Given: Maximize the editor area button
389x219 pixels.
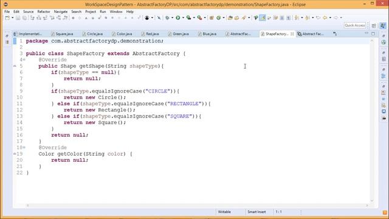Looking at the screenshot, I should click(x=373, y=33).
